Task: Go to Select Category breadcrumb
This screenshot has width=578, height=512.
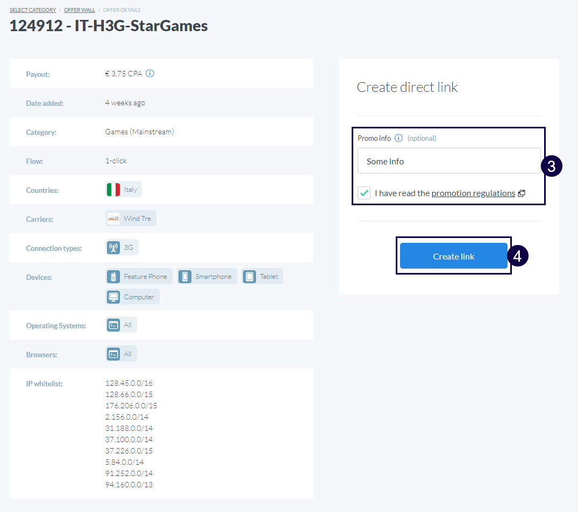Action: coord(32,10)
